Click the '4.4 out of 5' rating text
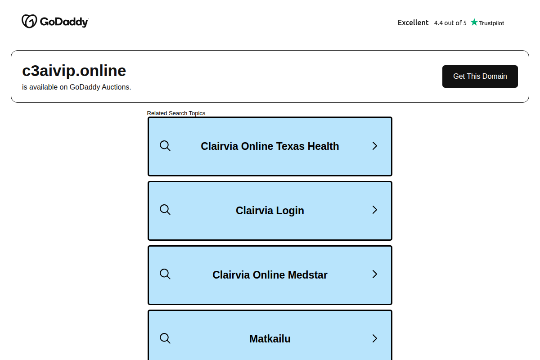540x360 pixels. pyautogui.click(x=450, y=23)
